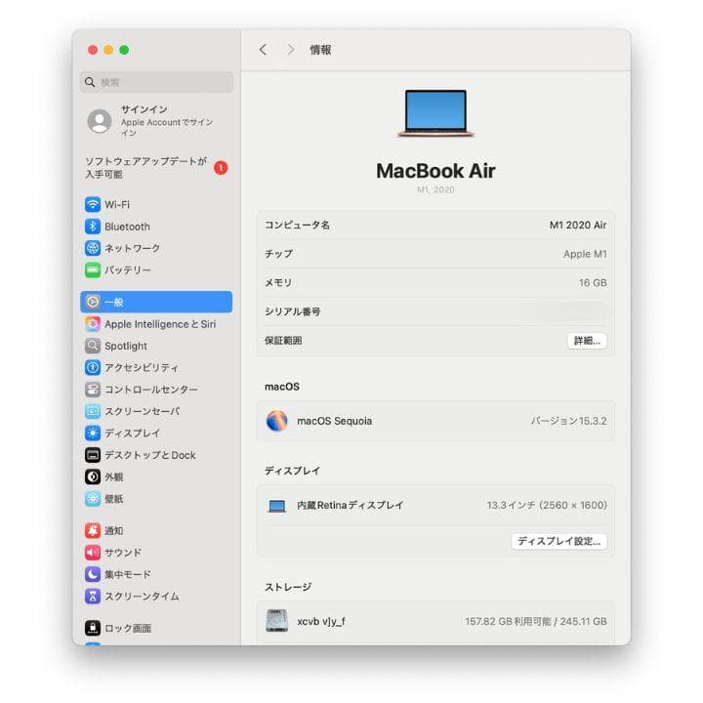Select the Bluetooth label in sidebar
Image resolution: width=703 pixels, height=703 pixels.
(x=127, y=227)
